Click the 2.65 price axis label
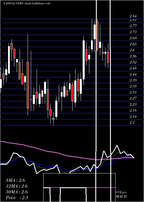 pyautogui.click(x=133, y=44)
